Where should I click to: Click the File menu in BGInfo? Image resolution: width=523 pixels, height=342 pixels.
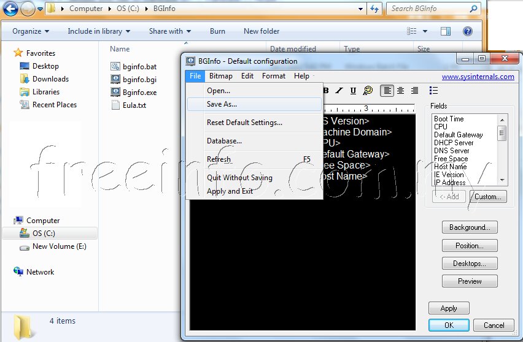[x=195, y=76]
